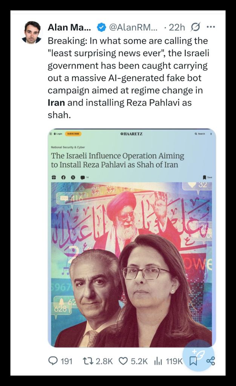This screenshot has height=386, width=236.
Task: Repost the tweet with 2.8K reposts
Action: tap(98, 361)
